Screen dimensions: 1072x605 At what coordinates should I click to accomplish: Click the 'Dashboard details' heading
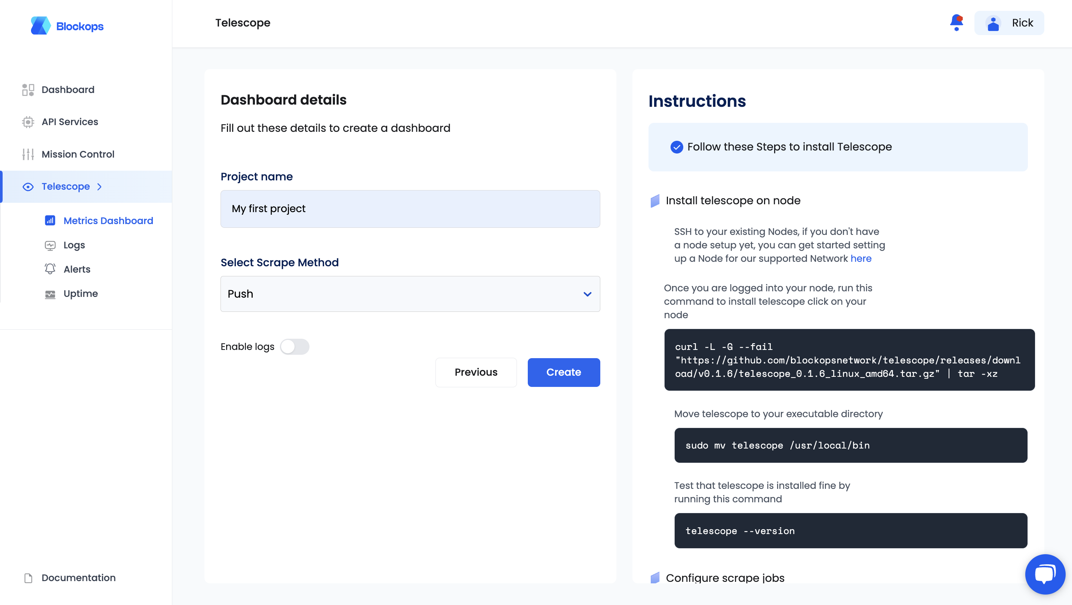click(283, 100)
